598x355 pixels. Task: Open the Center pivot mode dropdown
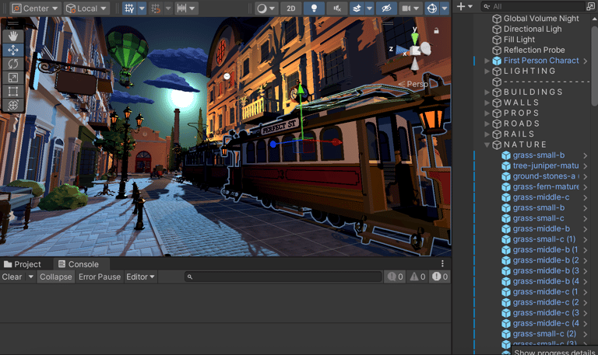tap(35, 9)
